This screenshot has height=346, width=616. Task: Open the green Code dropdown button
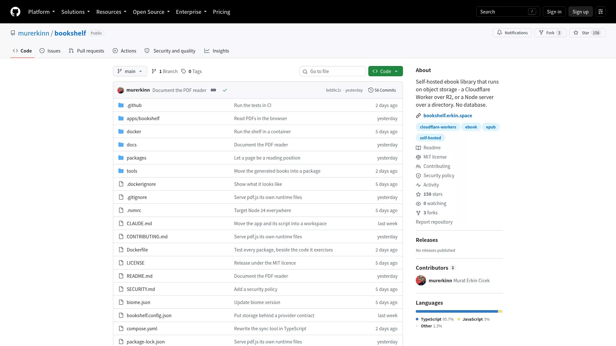point(385,71)
